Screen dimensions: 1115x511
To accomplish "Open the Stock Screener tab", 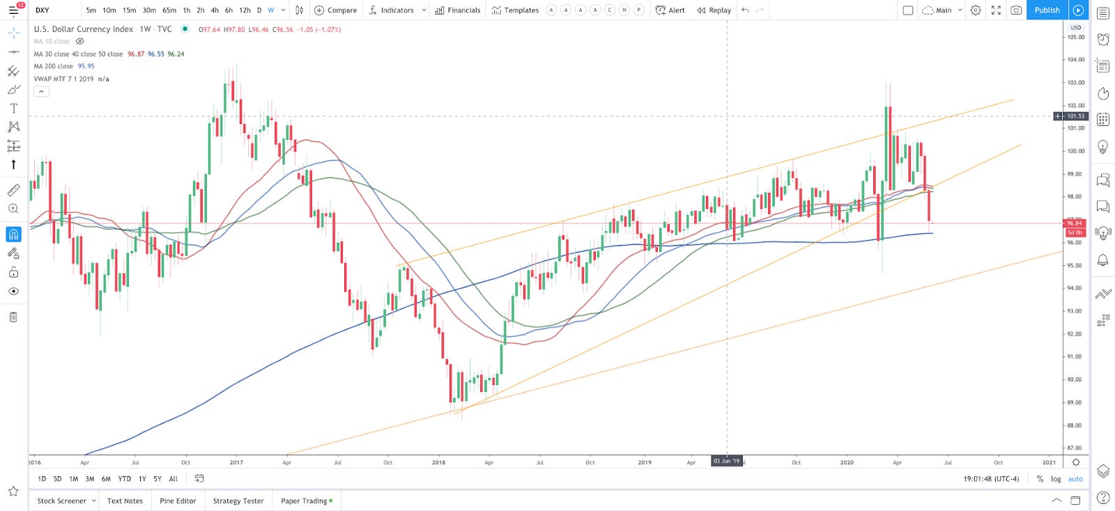I will pos(61,501).
